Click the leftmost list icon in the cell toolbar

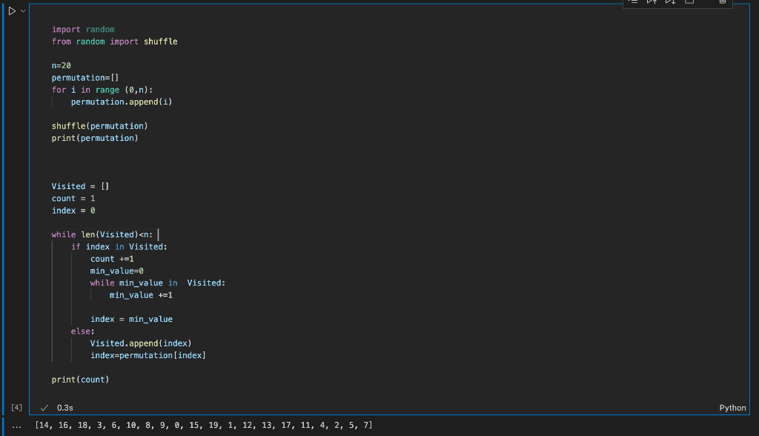[633, 2]
